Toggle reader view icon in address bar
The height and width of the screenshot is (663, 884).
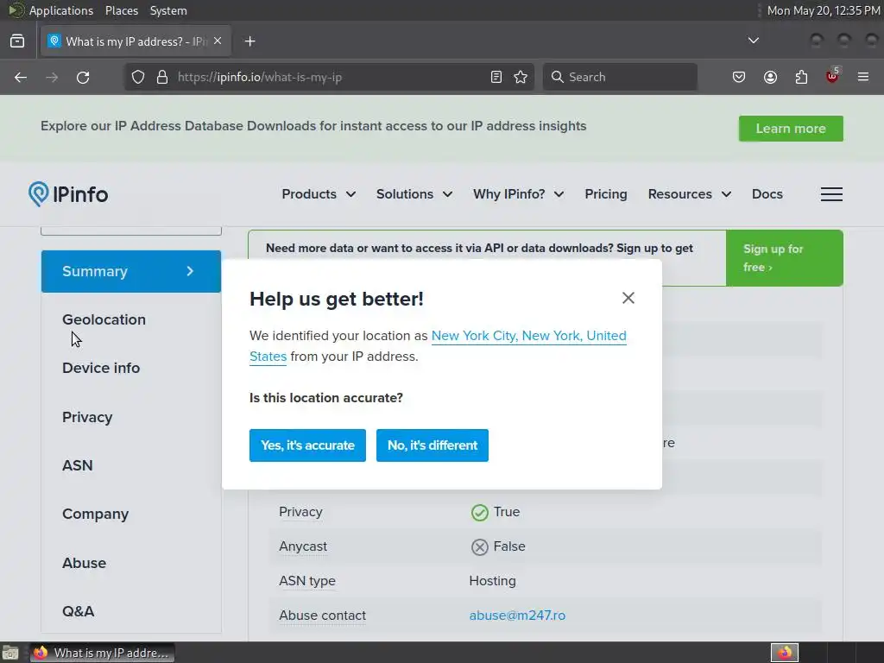coord(496,77)
